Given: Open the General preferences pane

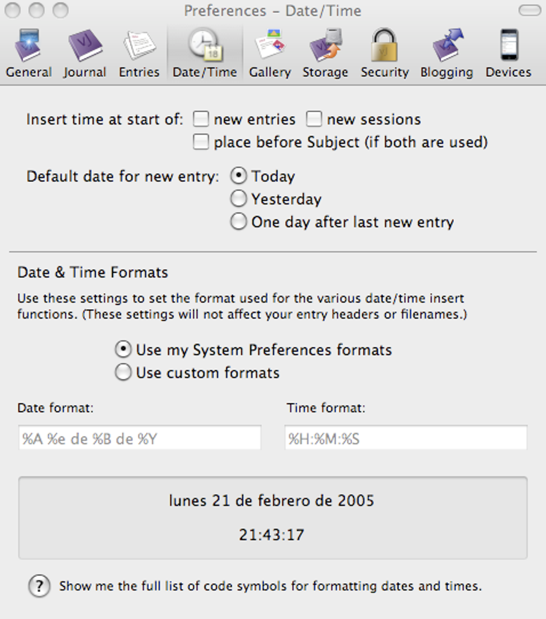Looking at the screenshot, I should (x=29, y=55).
